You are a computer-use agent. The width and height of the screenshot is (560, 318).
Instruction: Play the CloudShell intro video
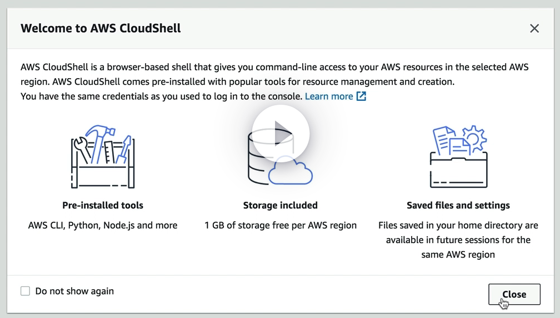click(x=281, y=134)
